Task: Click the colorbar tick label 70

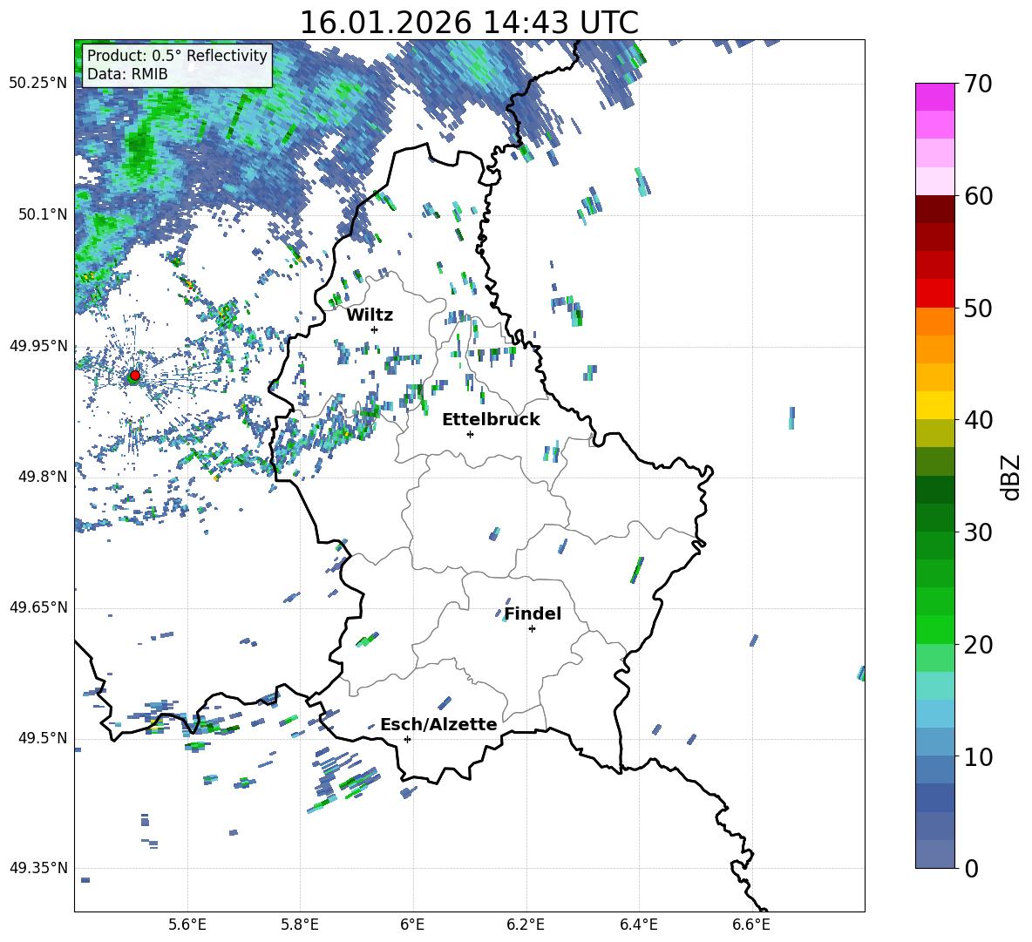Action: (x=978, y=84)
